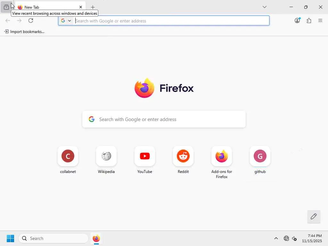
Task: Minimize the Firefox window
Action: (x=291, y=7)
